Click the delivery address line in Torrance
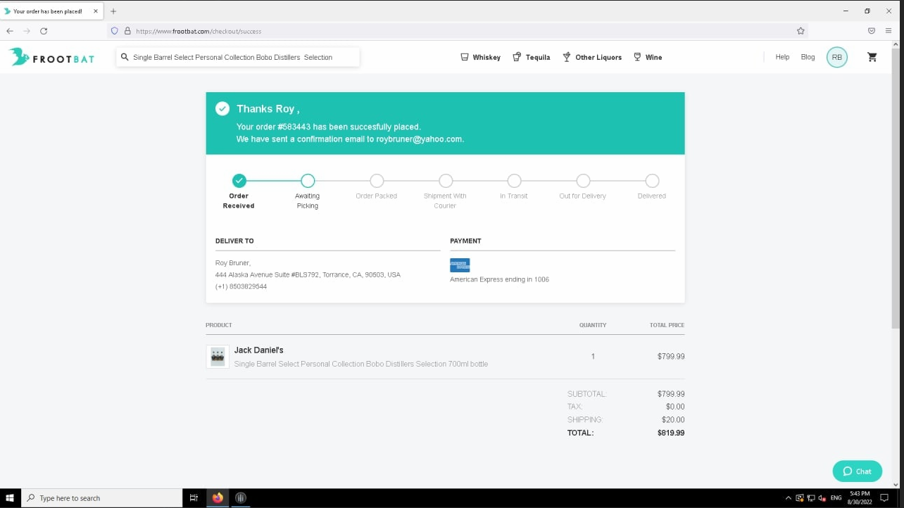The image size is (904, 508). coord(308,274)
